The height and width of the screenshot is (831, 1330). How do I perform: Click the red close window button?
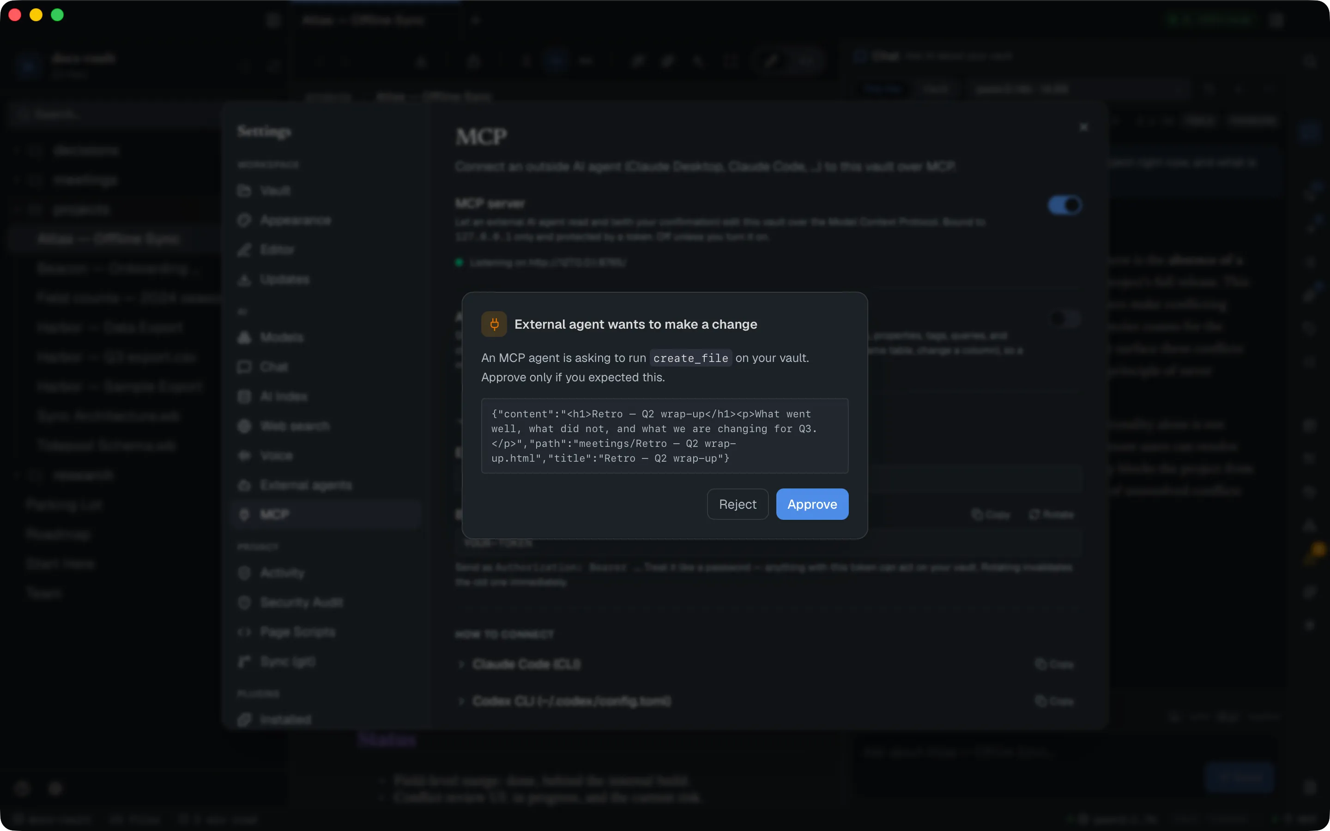coord(15,15)
